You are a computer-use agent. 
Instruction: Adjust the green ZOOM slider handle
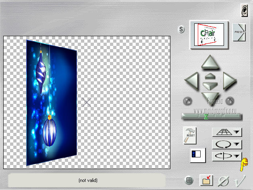pos(206,116)
